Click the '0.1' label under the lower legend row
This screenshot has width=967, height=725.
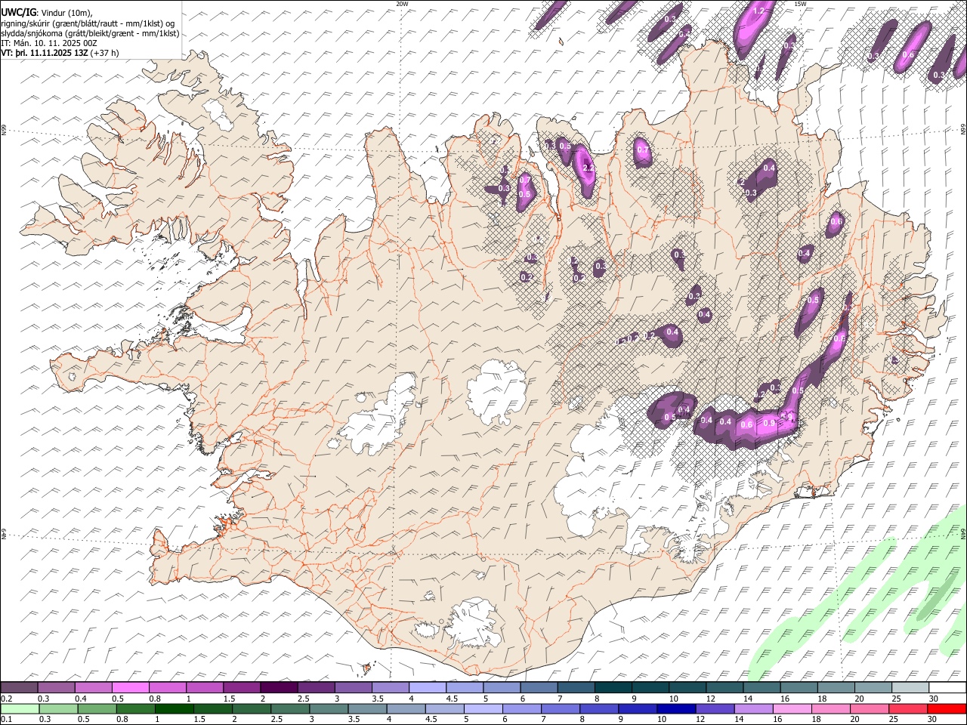(x=6, y=720)
